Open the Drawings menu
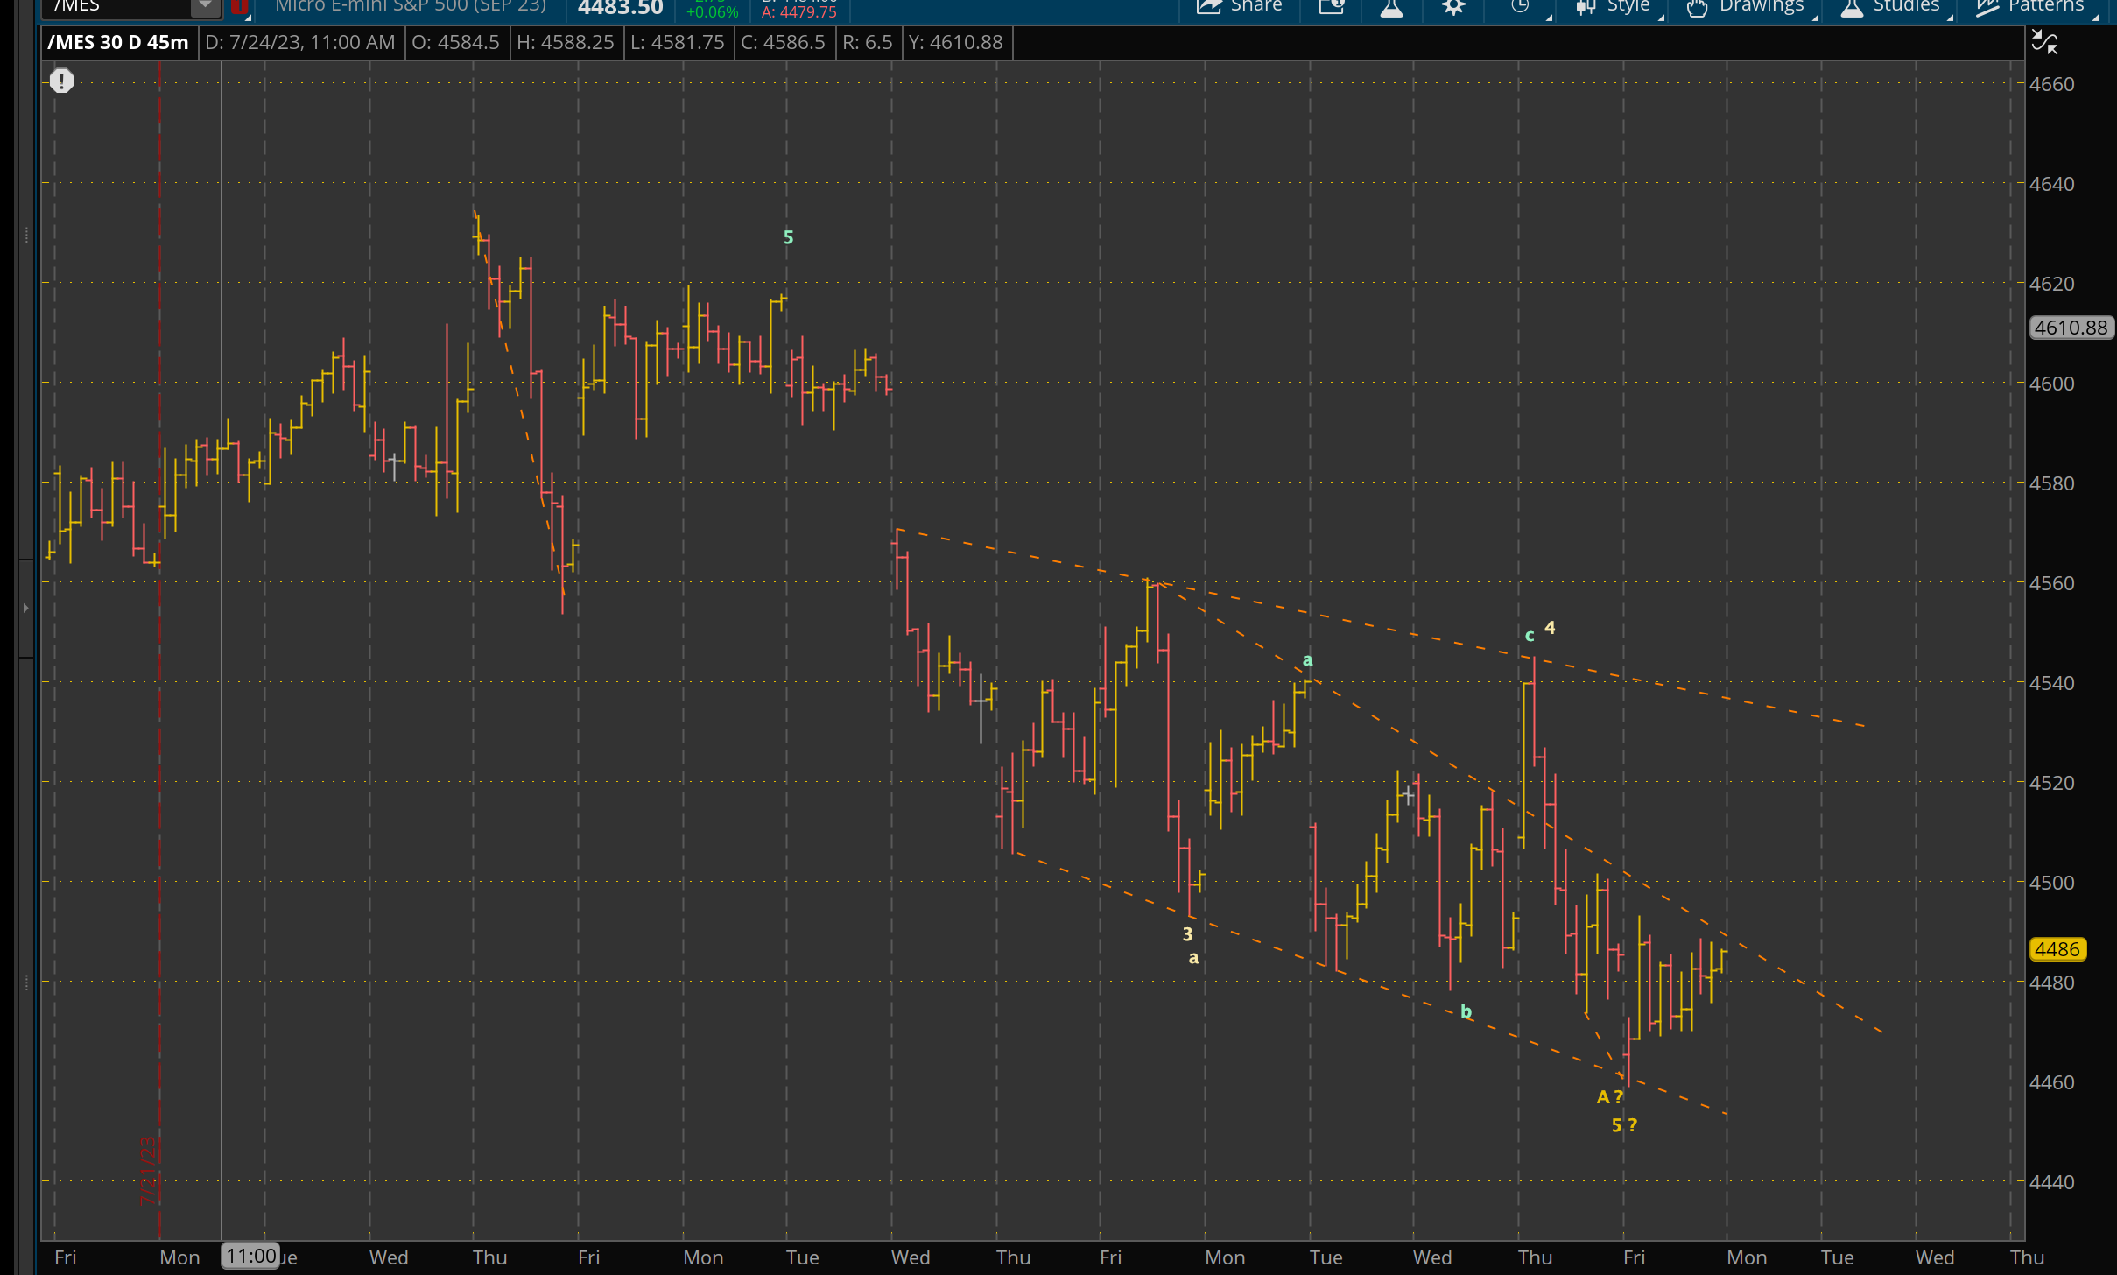The height and width of the screenshot is (1275, 2117). (1745, 7)
